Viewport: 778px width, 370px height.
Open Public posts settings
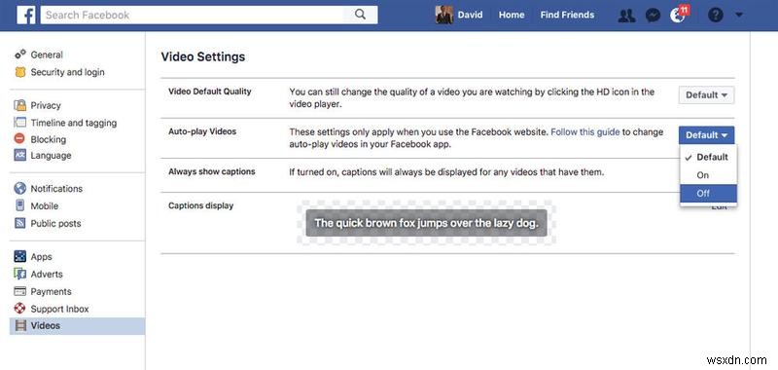coord(55,224)
